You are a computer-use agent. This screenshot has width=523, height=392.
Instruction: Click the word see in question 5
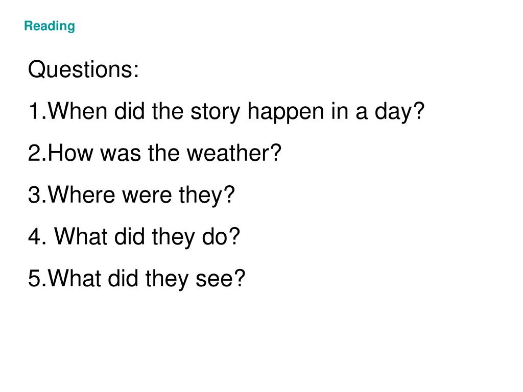(x=213, y=280)
